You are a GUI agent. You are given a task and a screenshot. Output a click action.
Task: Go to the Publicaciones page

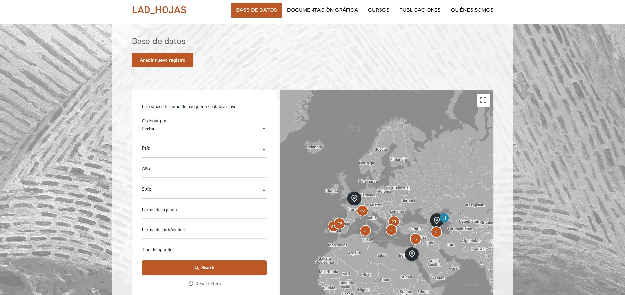tap(420, 10)
